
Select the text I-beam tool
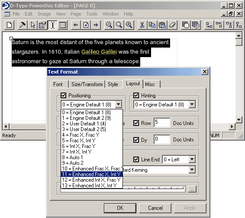click(52, 25)
